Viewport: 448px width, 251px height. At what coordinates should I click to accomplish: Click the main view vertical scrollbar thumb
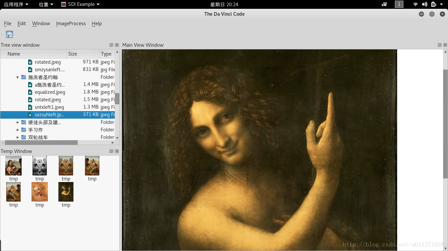445,124
